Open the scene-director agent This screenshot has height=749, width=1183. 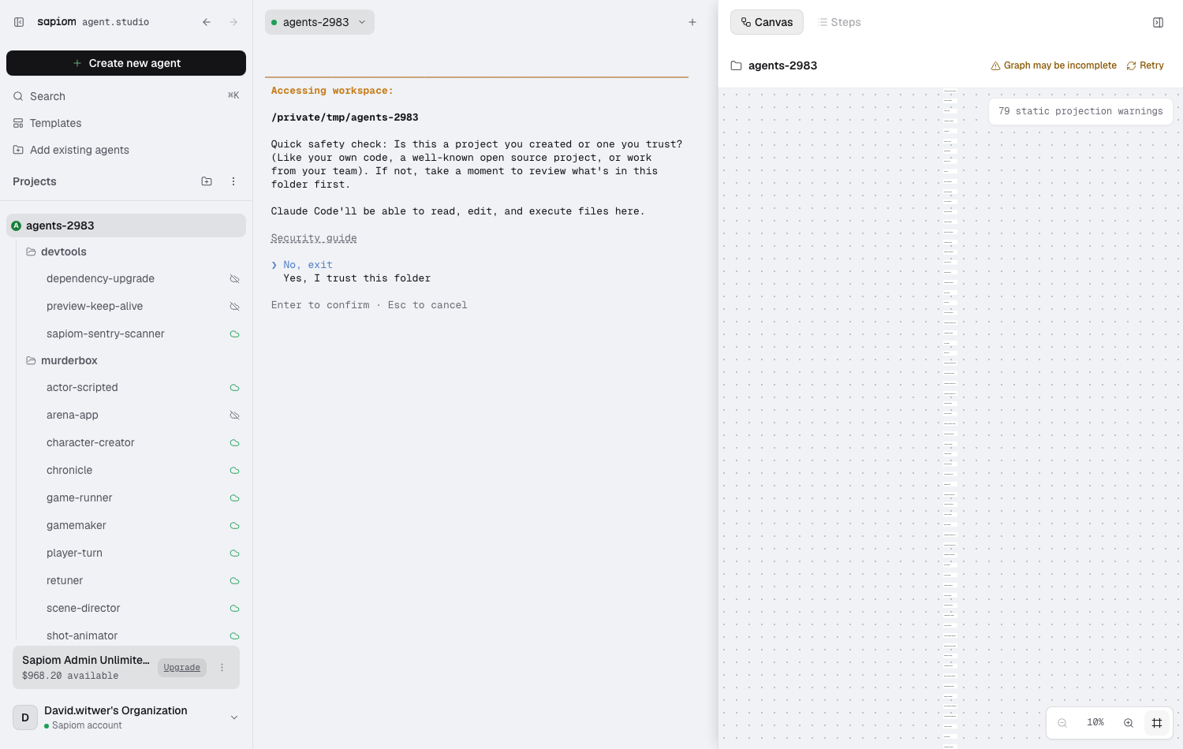click(84, 608)
